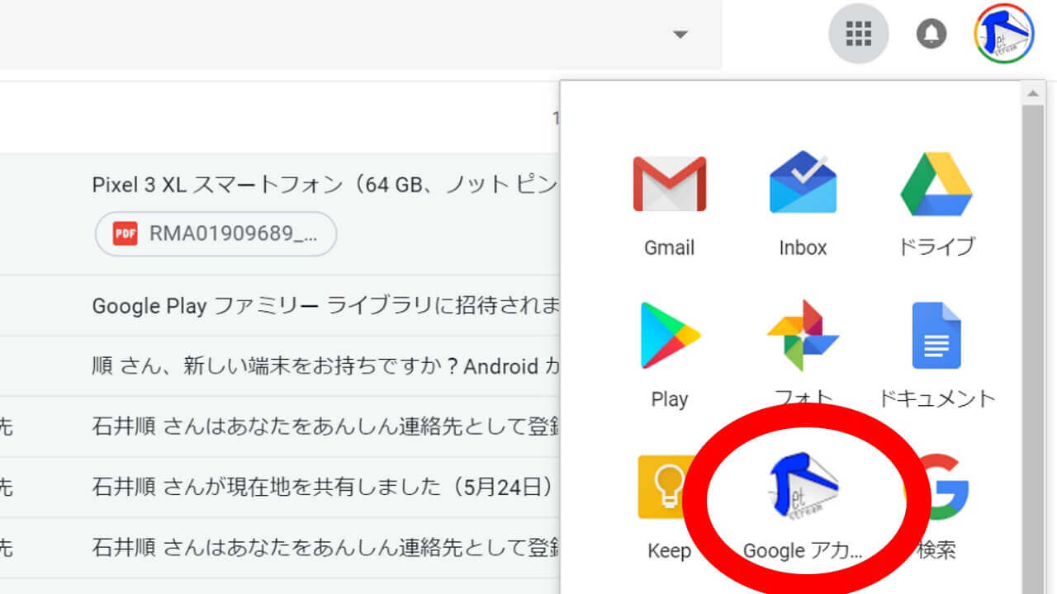Viewport: 1057px width, 594px height.
Task: Click the profile avatar at top right
Action: click(1004, 34)
